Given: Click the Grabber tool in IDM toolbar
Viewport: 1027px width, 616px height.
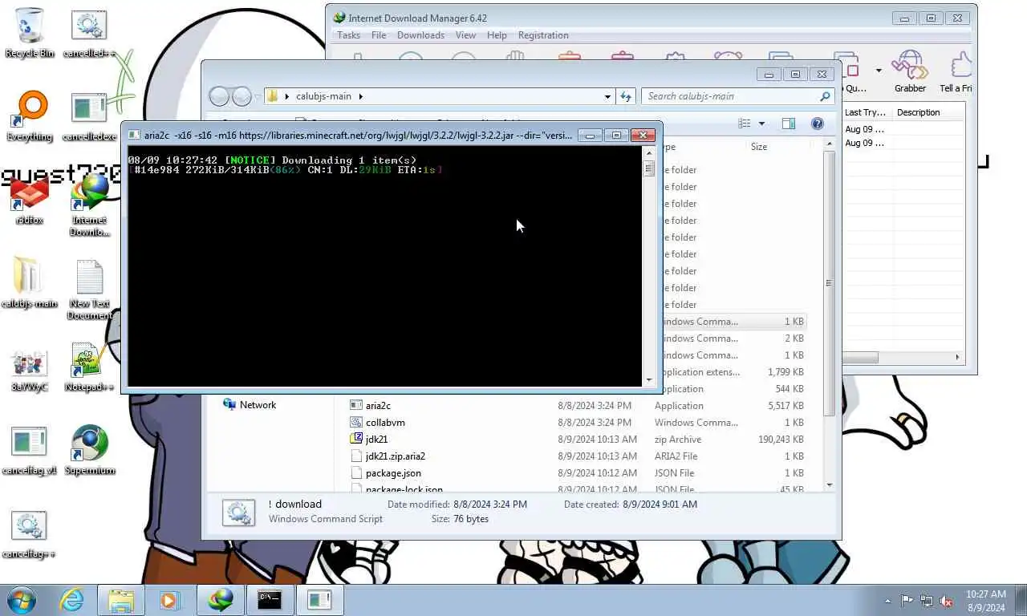Looking at the screenshot, I should tap(910, 72).
